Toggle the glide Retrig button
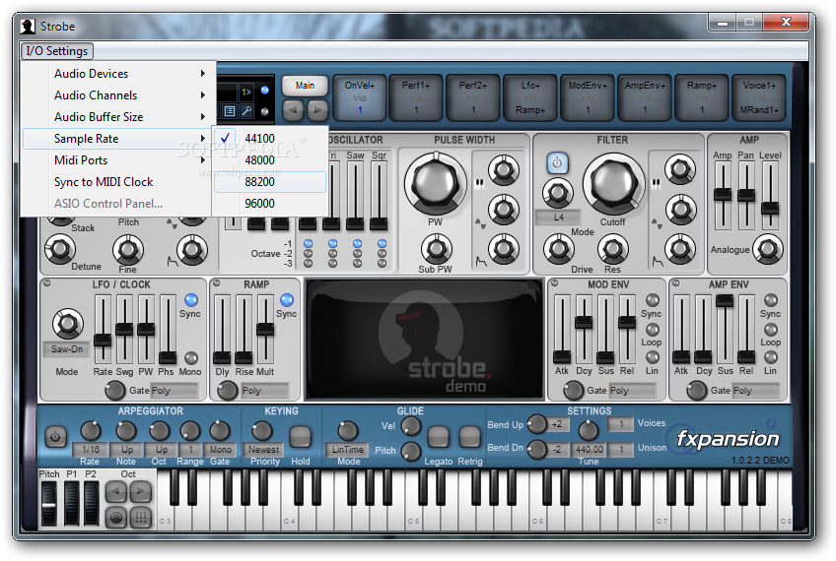Screen dimensions: 836x561 469,437
